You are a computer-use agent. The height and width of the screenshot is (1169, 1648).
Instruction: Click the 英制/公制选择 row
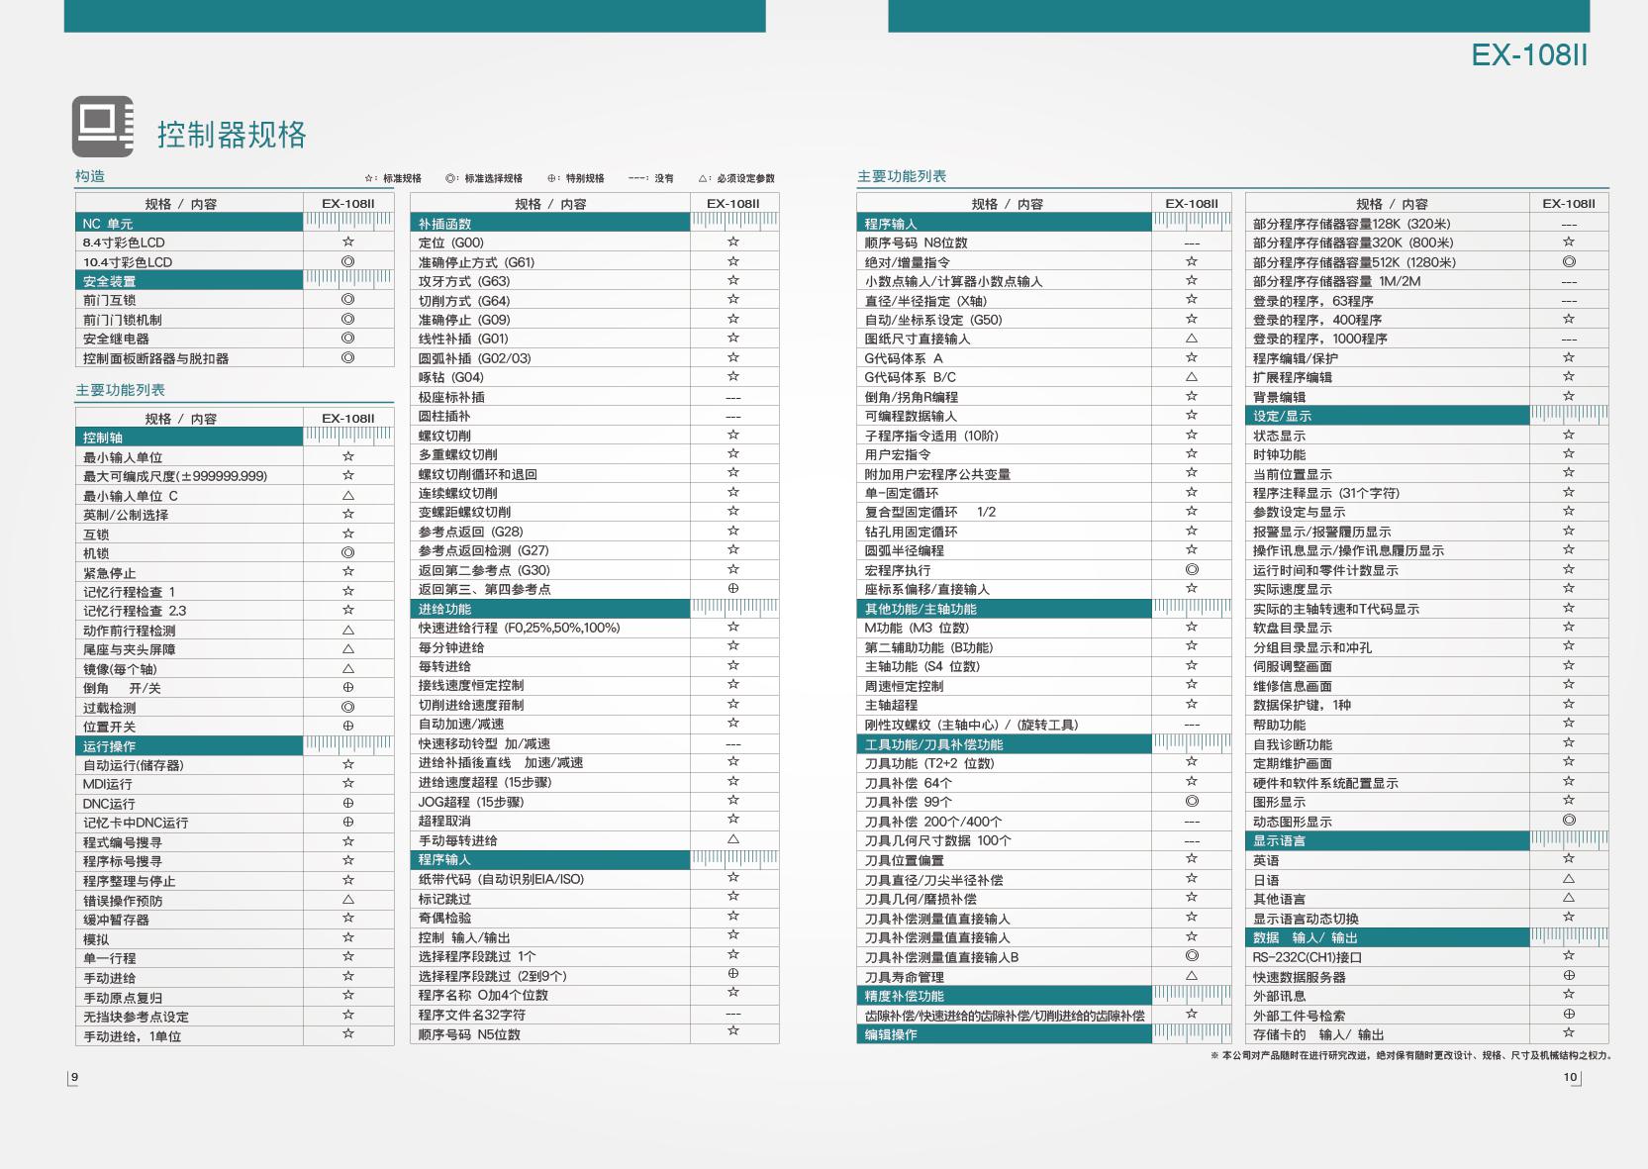235,515
